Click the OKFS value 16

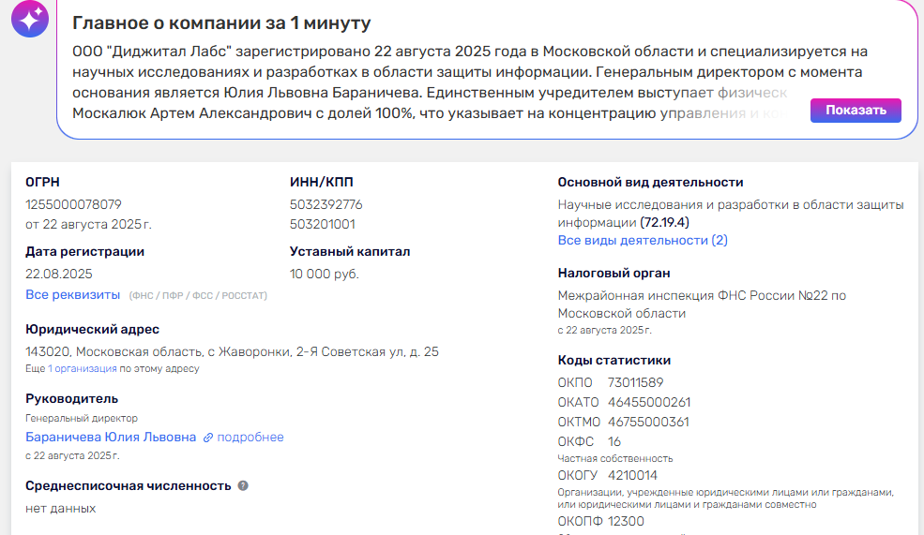click(614, 441)
